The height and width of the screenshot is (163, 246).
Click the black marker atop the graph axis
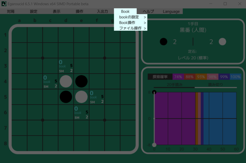154,92
